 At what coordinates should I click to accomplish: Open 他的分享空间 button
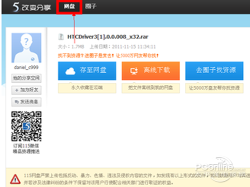26,78
